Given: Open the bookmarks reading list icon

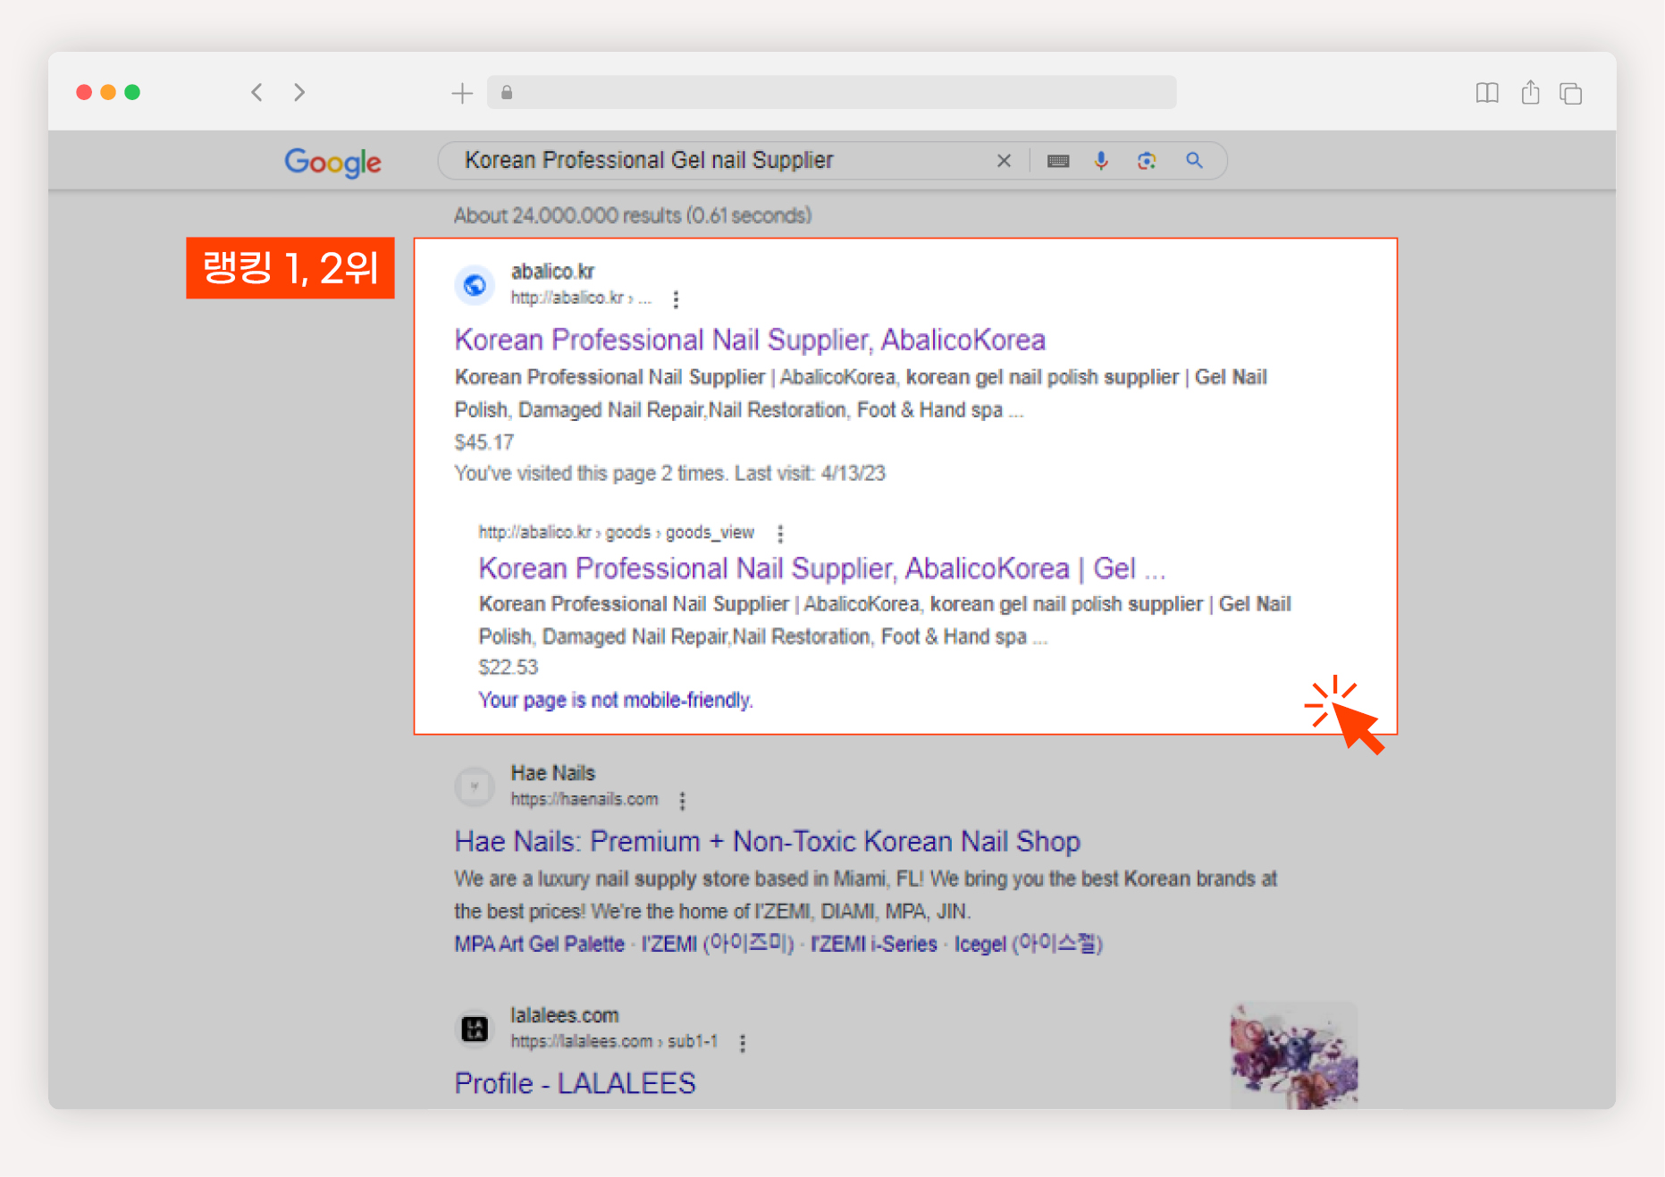Looking at the screenshot, I should 1487,93.
